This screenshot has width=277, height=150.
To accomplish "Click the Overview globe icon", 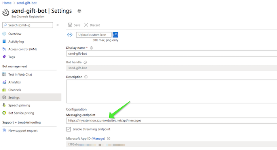I will click(x=4, y=34).
